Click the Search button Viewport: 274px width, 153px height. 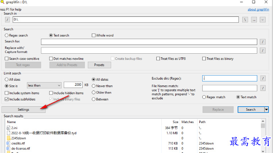(x=251, y=110)
